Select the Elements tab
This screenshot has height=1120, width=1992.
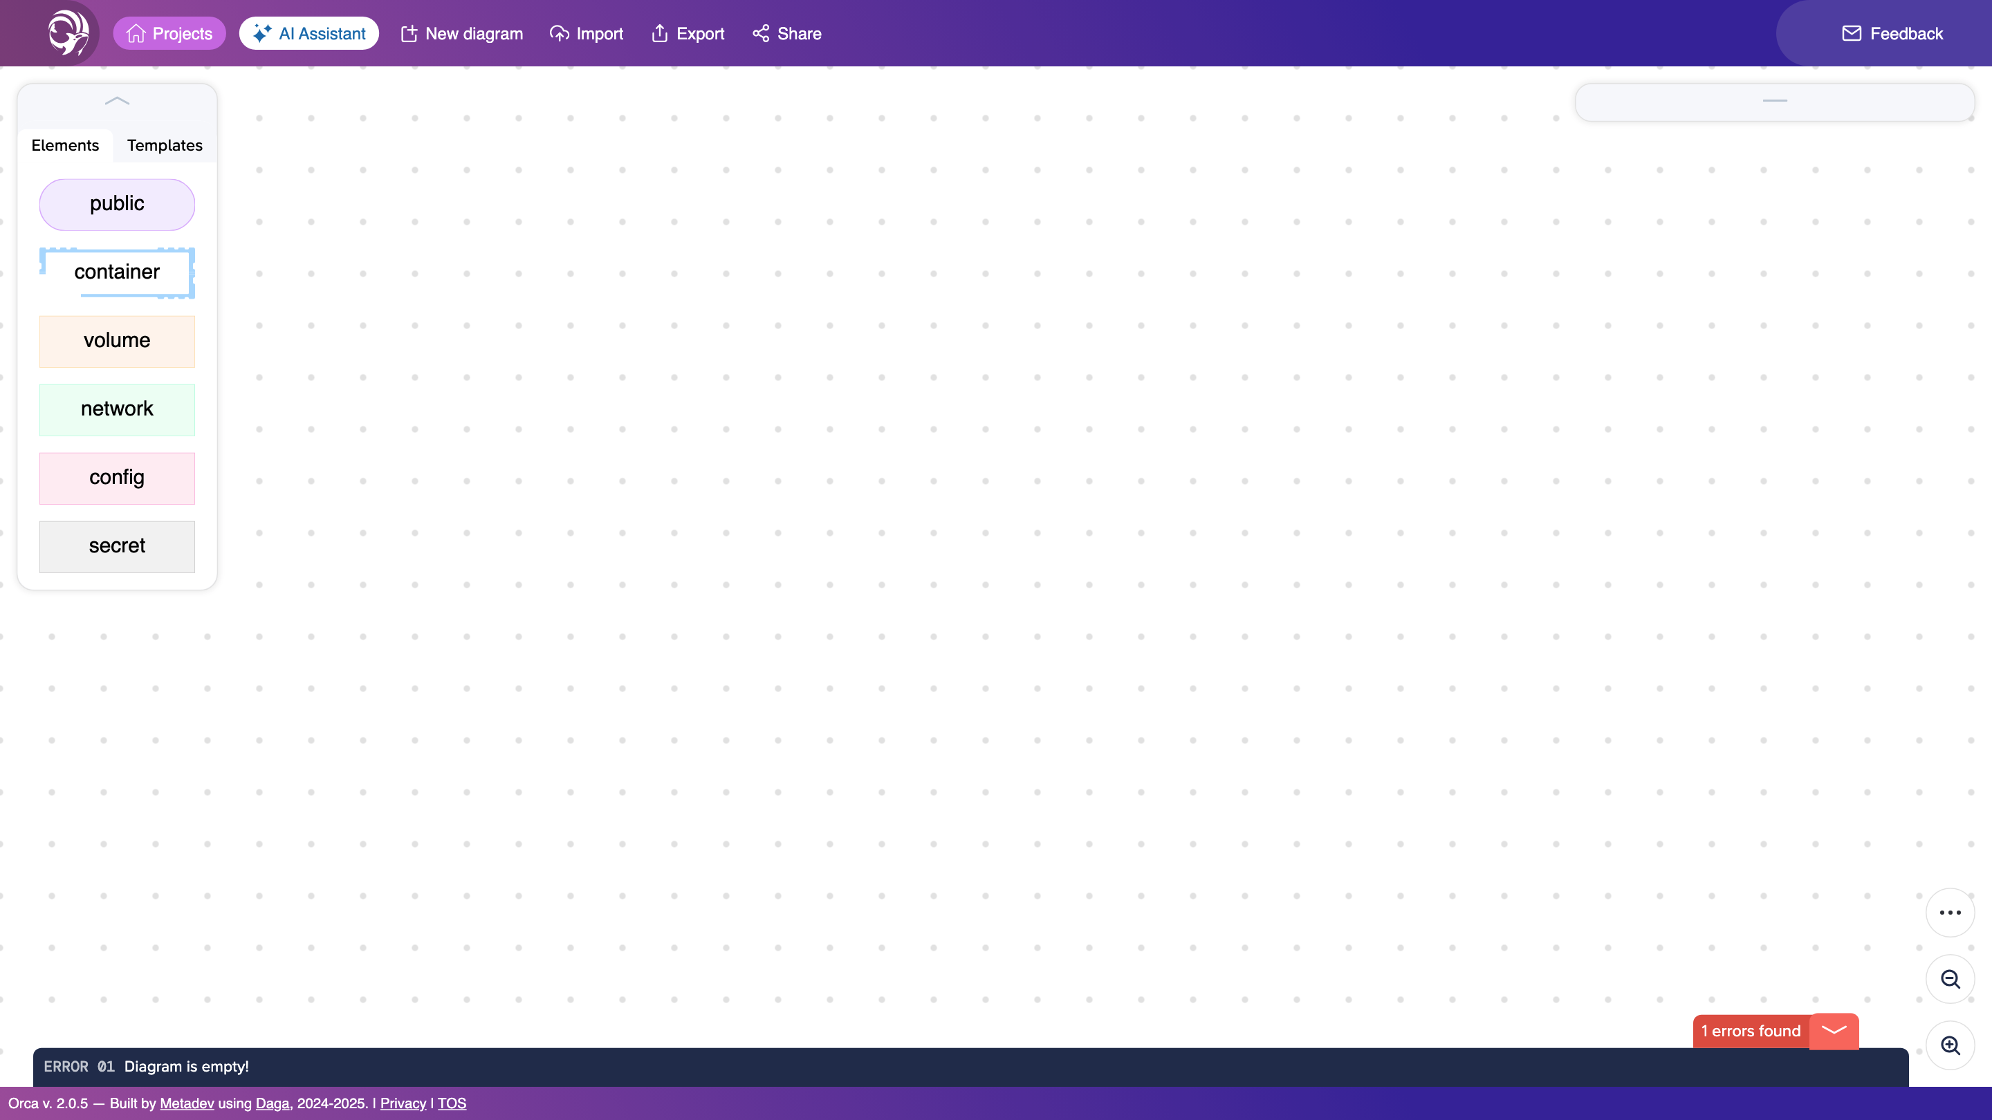(x=65, y=145)
